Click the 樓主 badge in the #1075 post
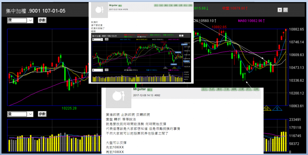Viewport: 308px width, 155px height. pyautogui.click(x=120, y=6)
